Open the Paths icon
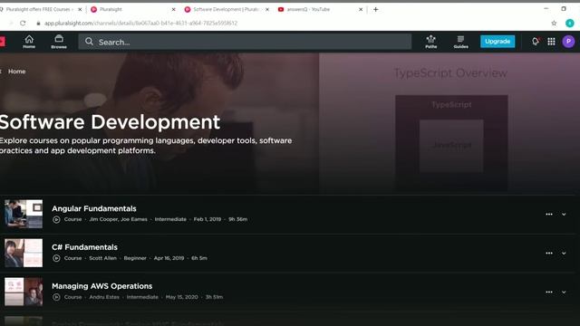This screenshot has height=326, width=580. 431,42
